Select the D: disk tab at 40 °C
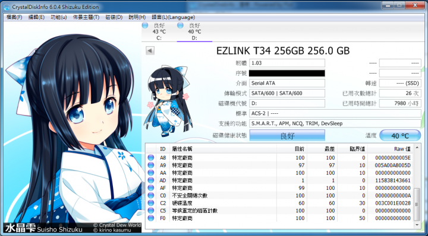This screenshot has width=428, height=236. click(194, 32)
